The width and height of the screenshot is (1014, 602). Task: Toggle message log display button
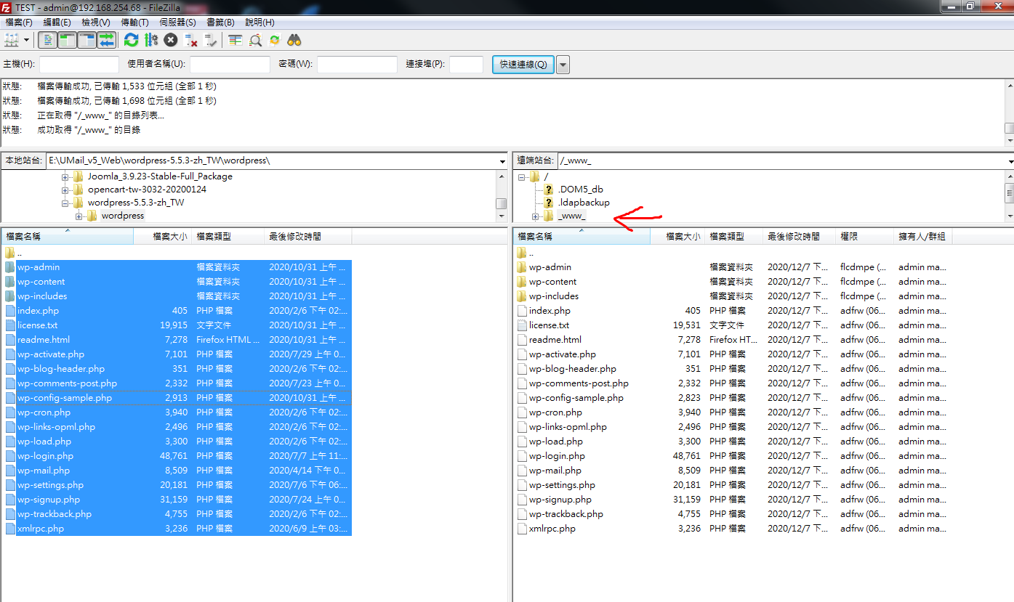(49, 40)
